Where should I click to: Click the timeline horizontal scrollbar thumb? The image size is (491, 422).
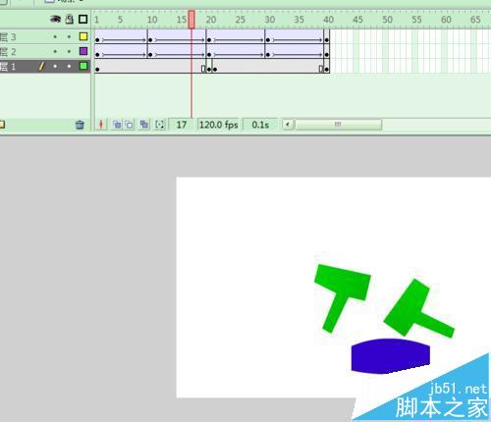coord(339,125)
